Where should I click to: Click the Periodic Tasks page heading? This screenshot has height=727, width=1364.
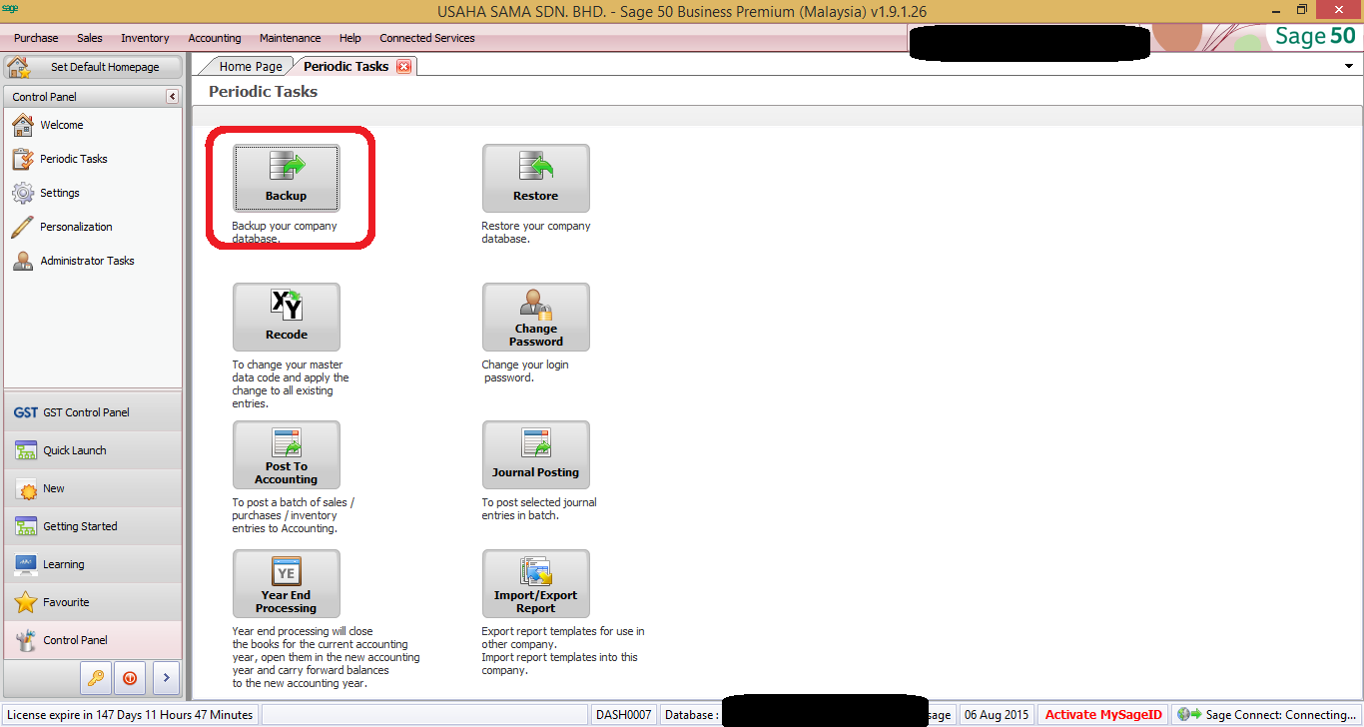click(263, 91)
